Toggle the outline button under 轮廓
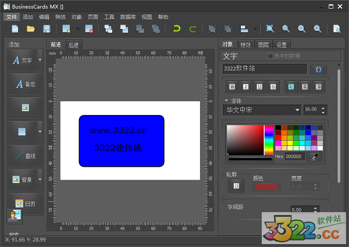Image resolution: width=349 pixels, height=247 pixels. (236, 185)
